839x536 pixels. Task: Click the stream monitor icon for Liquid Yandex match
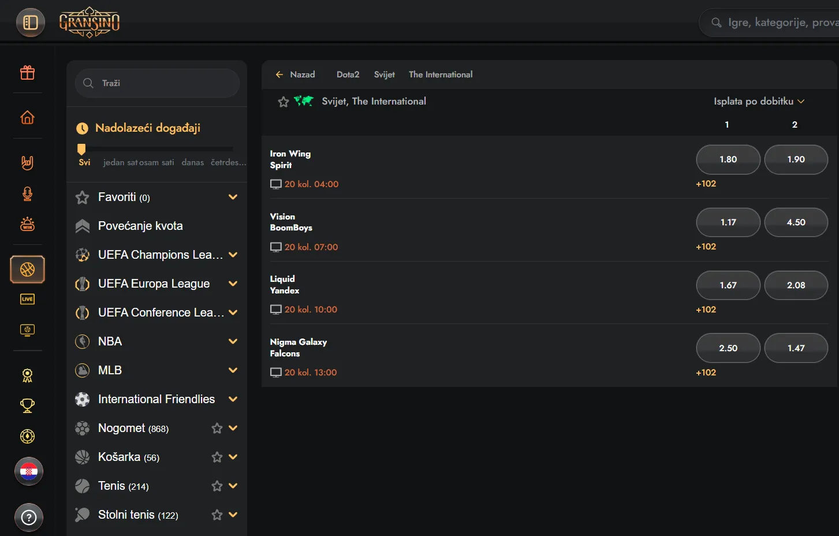click(276, 310)
